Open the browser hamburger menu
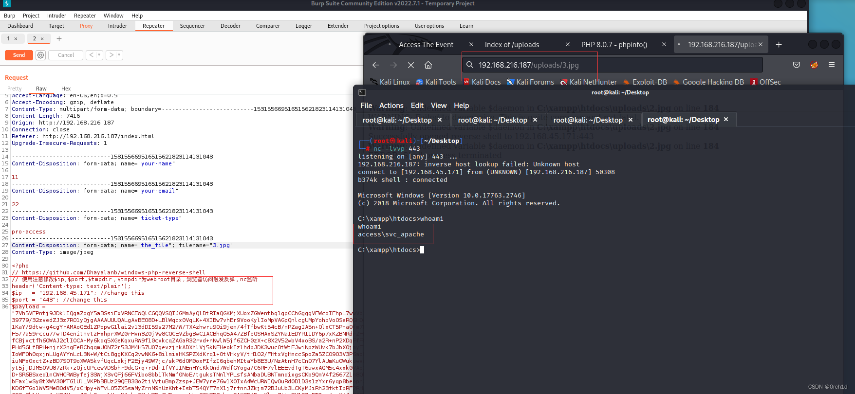The height and width of the screenshot is (394, 855). point(832,65)
